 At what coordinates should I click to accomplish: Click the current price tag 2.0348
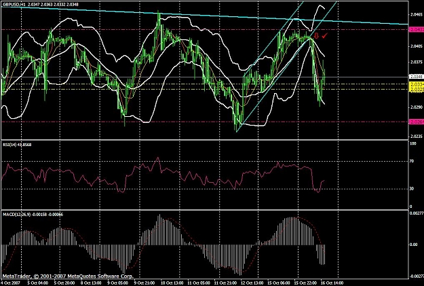coord(417,77)
